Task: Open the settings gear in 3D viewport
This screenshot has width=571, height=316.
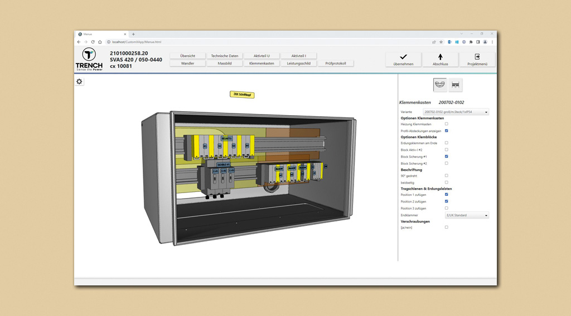Action: click(79, 82)
